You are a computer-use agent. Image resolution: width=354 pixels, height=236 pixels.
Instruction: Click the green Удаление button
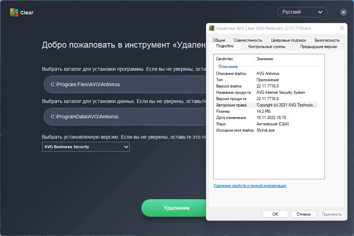(x=174, y=208)
